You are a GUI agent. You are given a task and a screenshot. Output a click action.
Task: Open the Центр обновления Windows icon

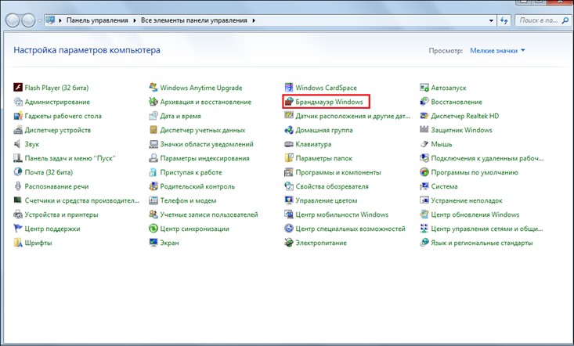tap(424, 214)
